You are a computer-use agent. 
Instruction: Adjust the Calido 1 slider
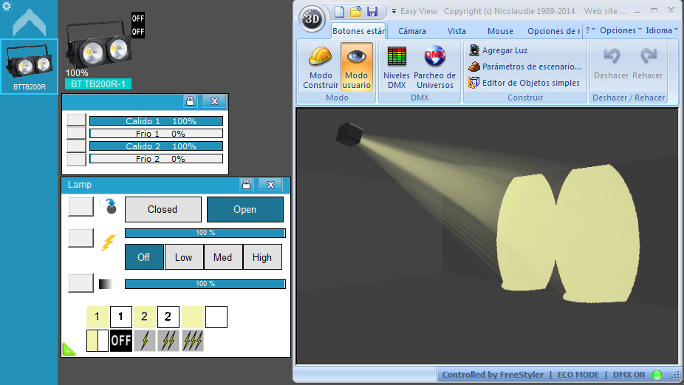(x=156, y=121)
